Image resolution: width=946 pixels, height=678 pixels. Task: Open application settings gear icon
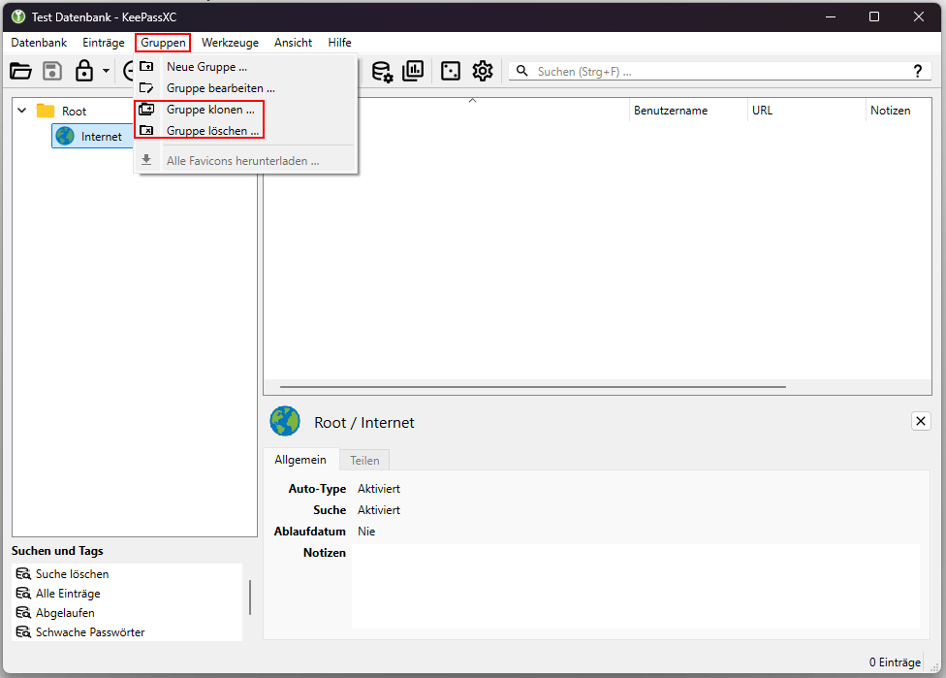pyautogui.click(x=483, y=71)
